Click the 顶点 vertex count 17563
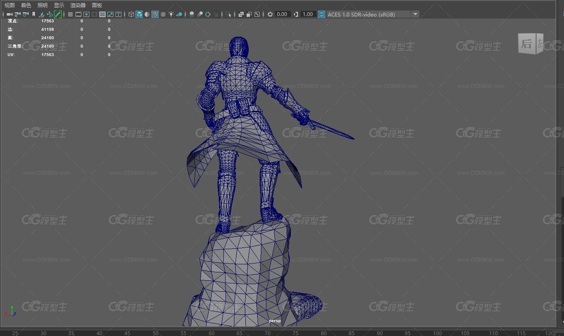This screenshot has height=336, width=564. (x=48, y=21)
